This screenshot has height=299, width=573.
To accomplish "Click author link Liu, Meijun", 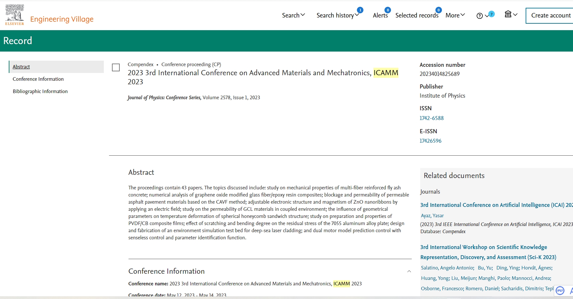I will 464,278.
